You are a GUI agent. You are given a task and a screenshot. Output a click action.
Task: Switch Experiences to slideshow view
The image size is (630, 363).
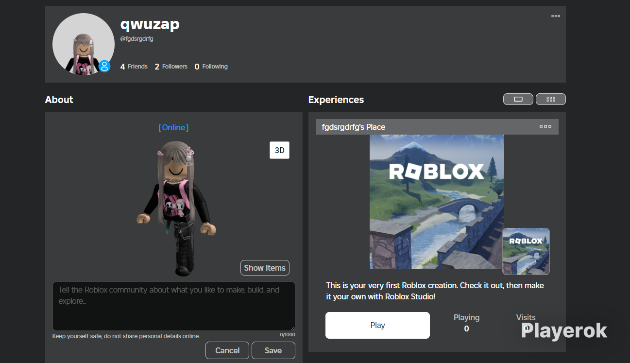518,99
